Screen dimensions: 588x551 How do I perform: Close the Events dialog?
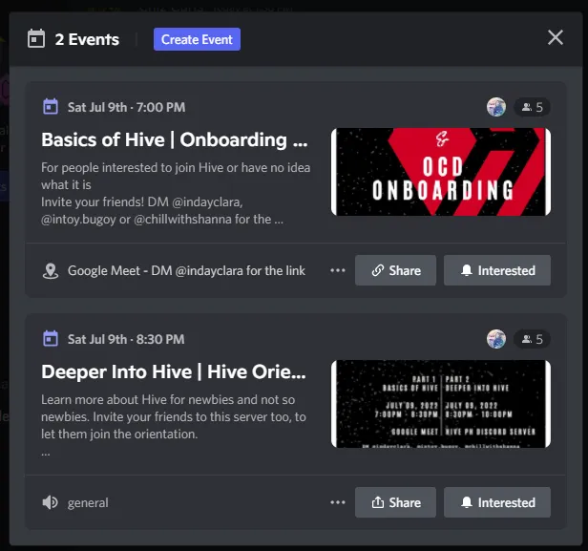pyautogui.click(x=555, y=37)
